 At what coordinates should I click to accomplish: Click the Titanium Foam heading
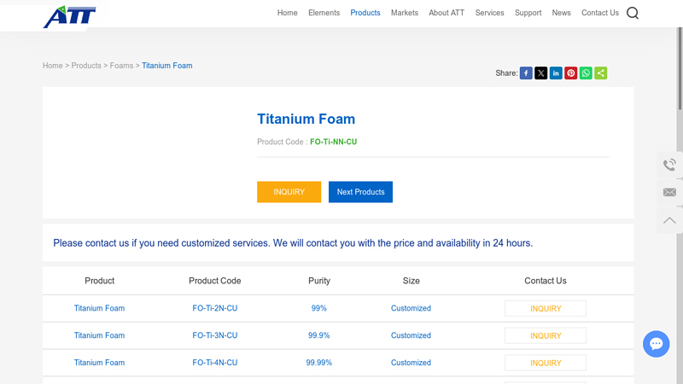click(306, 119)
